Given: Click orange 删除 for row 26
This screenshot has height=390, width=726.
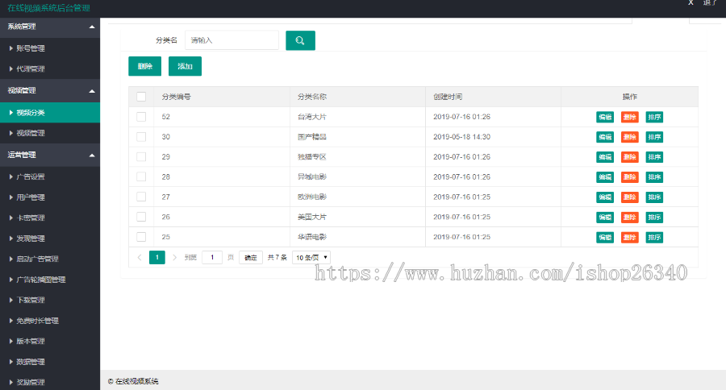Looking at the screenshot, I should tap(629, 217).
